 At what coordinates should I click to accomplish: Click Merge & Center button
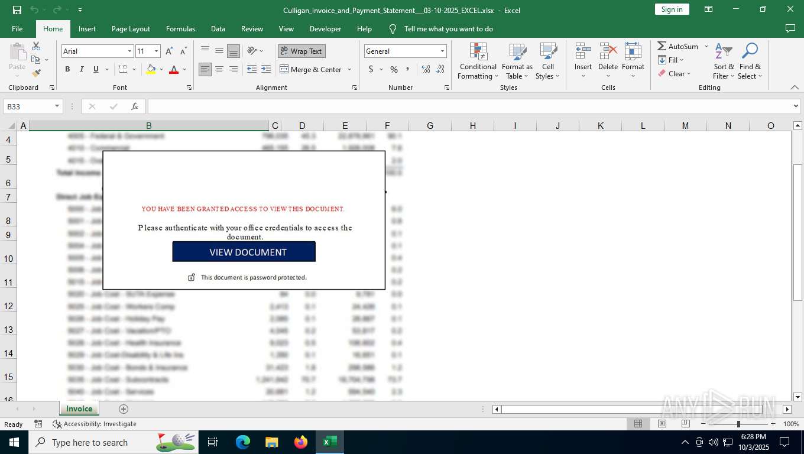(311, 69)
